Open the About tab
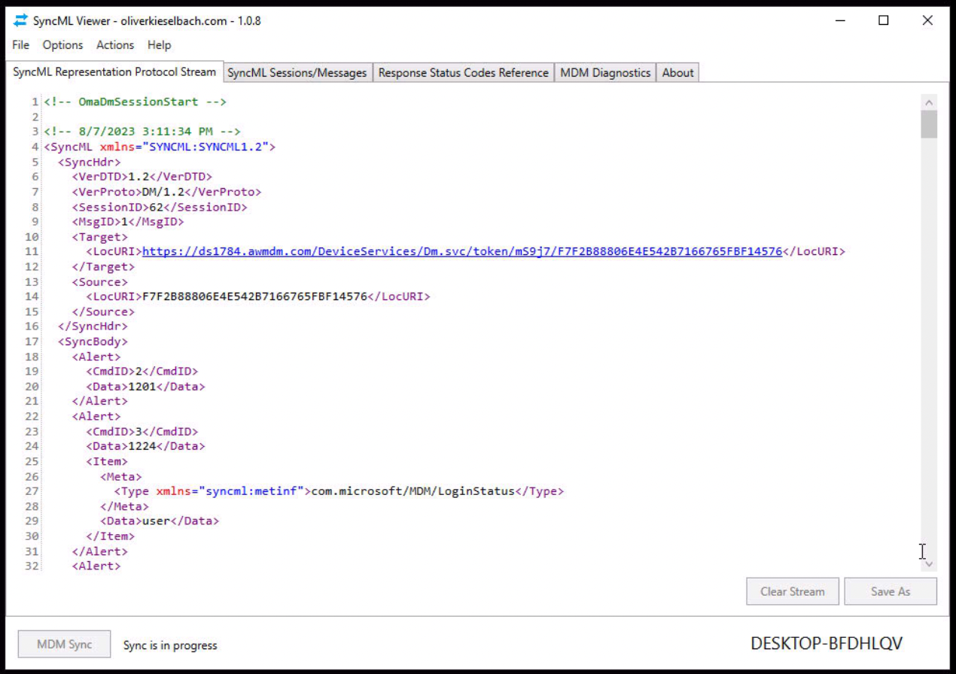This screenshot has width=956, height=674. (677, 72)
